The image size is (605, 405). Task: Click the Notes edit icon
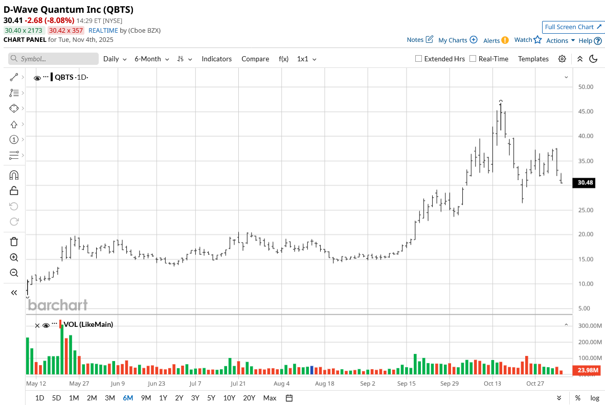pos(430,39)
